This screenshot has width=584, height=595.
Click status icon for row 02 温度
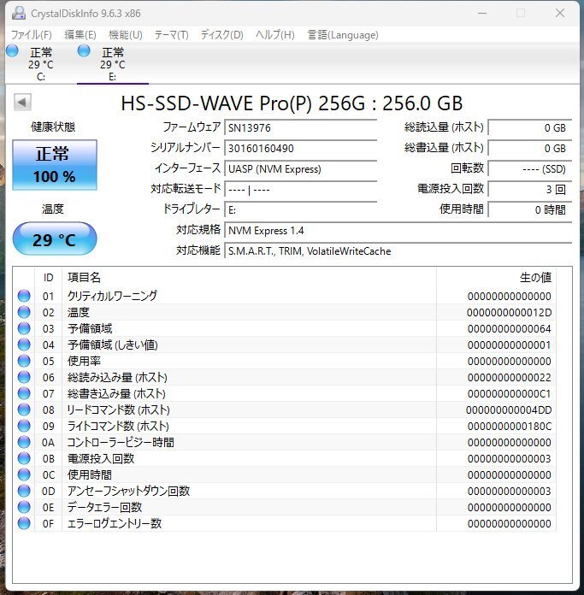24,312
